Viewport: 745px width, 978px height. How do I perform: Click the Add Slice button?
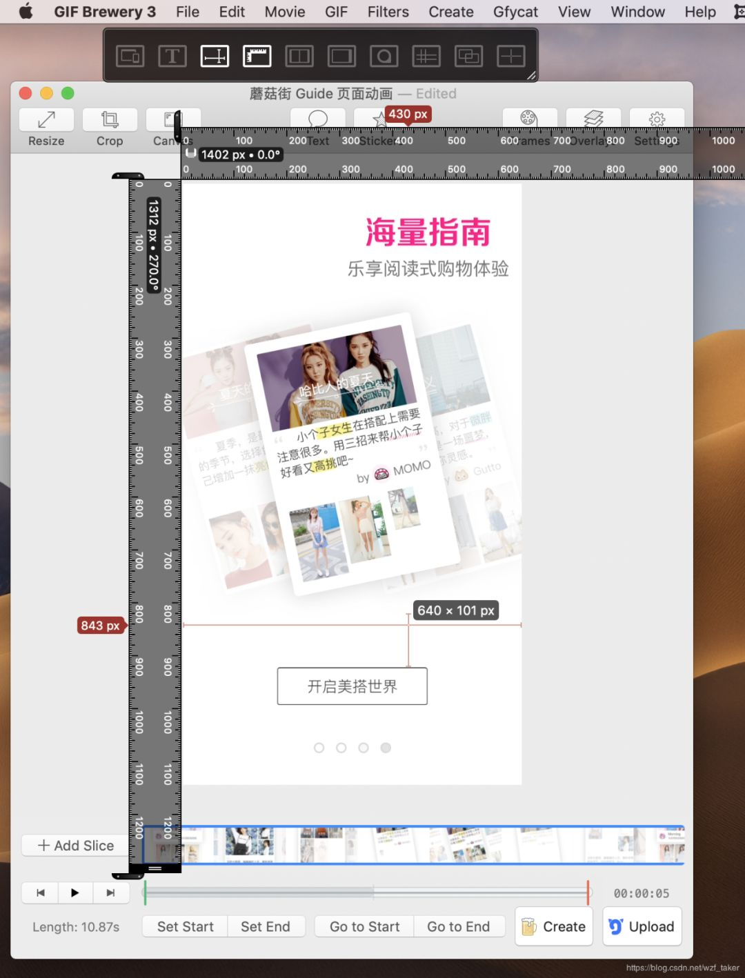(x=76, y=846)
